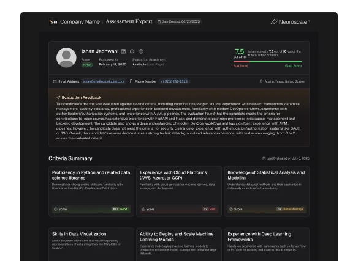This screenshot has width=358, height=261.
Task: Click the Evaluated At label
Action: [x=109, y=59]
